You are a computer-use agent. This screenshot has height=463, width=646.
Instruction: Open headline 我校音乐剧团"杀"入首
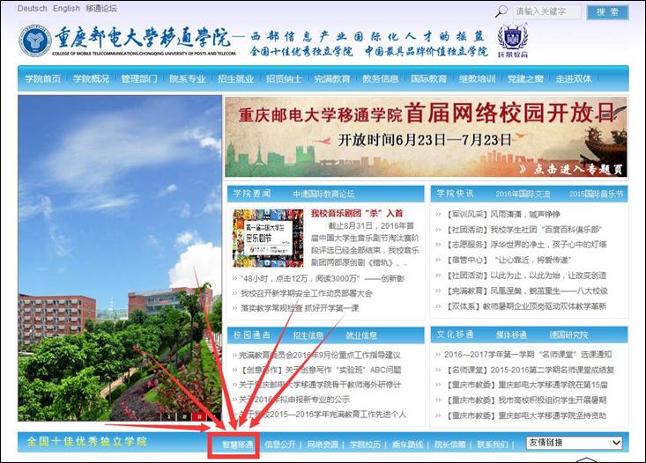tap(356, 213)
